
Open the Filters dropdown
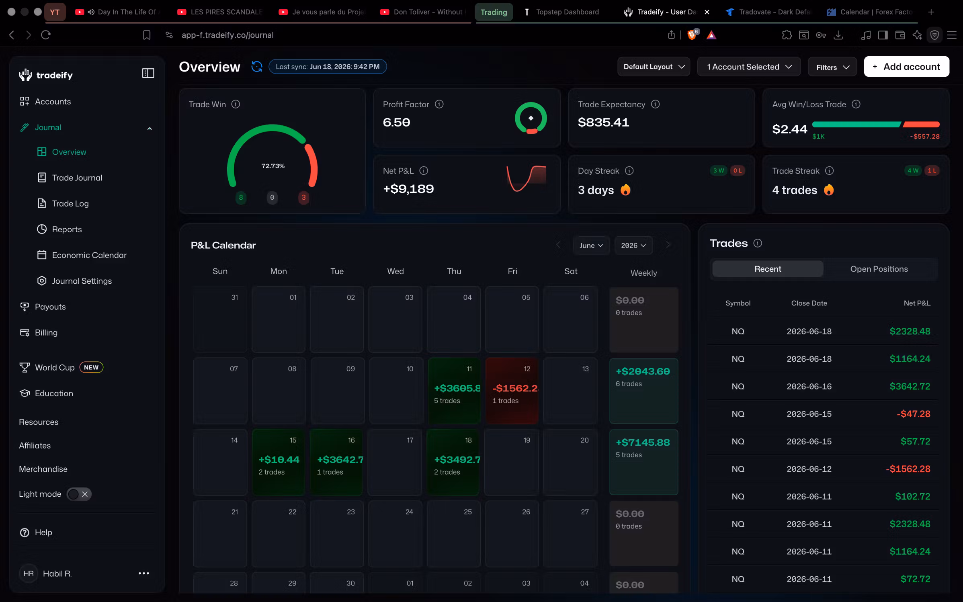832,67
